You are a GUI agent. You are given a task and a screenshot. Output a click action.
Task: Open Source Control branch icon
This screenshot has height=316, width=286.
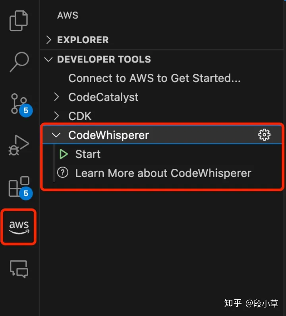point(19,104)
